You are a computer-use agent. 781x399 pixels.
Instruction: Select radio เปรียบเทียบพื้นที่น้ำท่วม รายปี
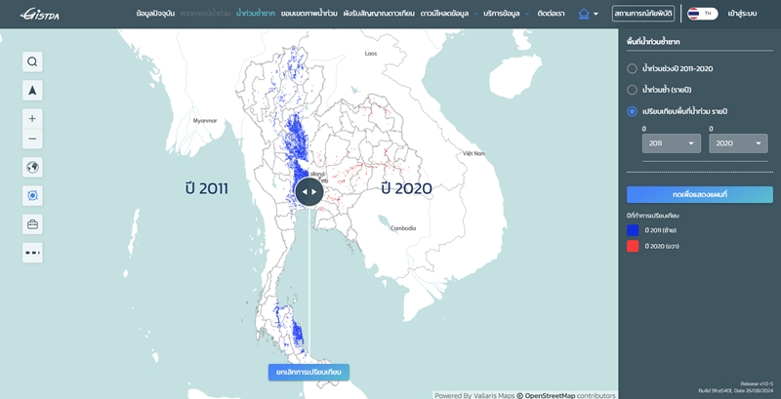[632, 111]
